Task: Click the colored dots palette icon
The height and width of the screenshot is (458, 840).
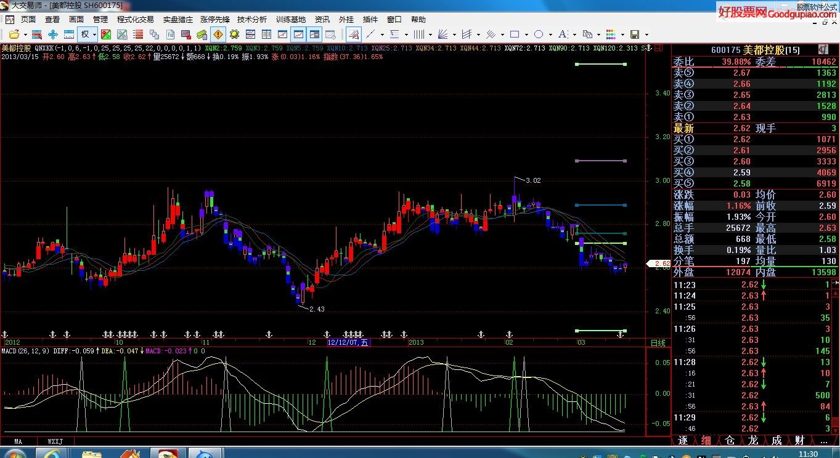Action: coord(611,34)
